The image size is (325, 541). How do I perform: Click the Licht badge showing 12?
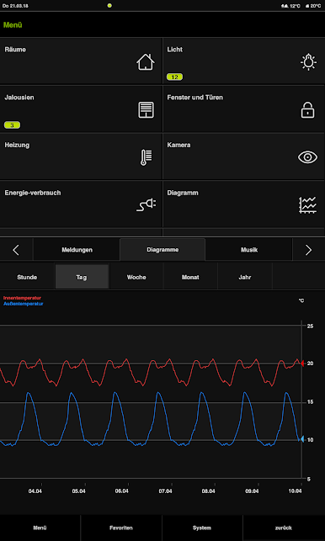[x=174, y=77]
